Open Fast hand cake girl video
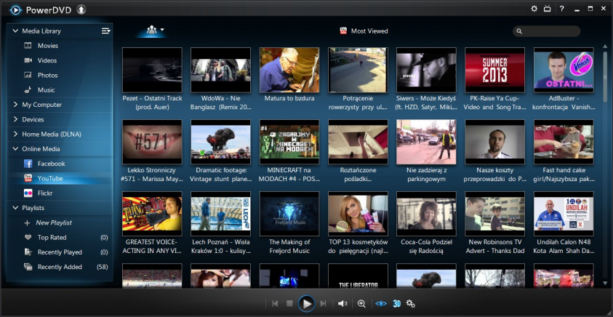This screenshot has height=317, width=613. coord(564,142)
